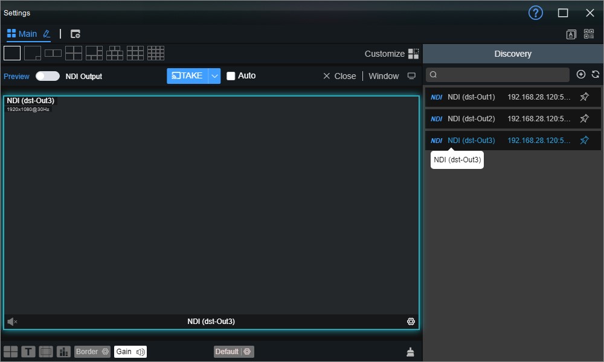Open the help question mark icon
604x362 pixels.
535,13
